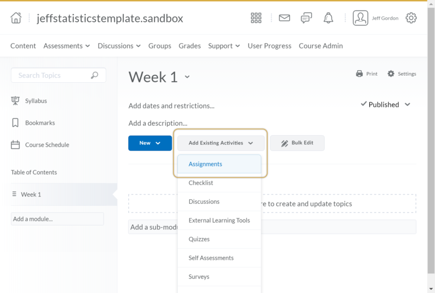Expand the Assessments navbar dropdown
Screen dimensions: 435x293
pos(66,46)
